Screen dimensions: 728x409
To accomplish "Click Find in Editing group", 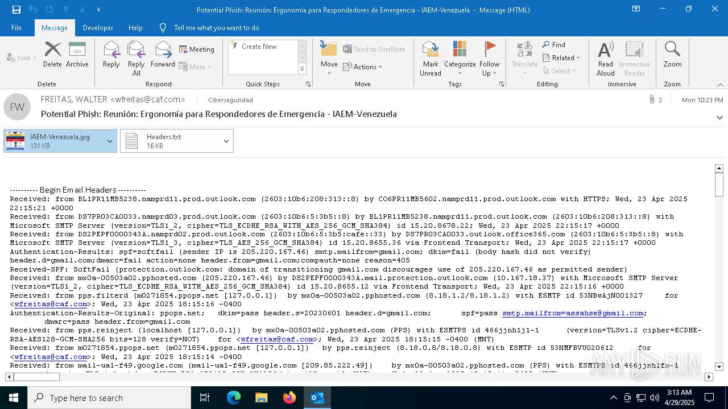I will pyautogui.click(x=554, y=44).
